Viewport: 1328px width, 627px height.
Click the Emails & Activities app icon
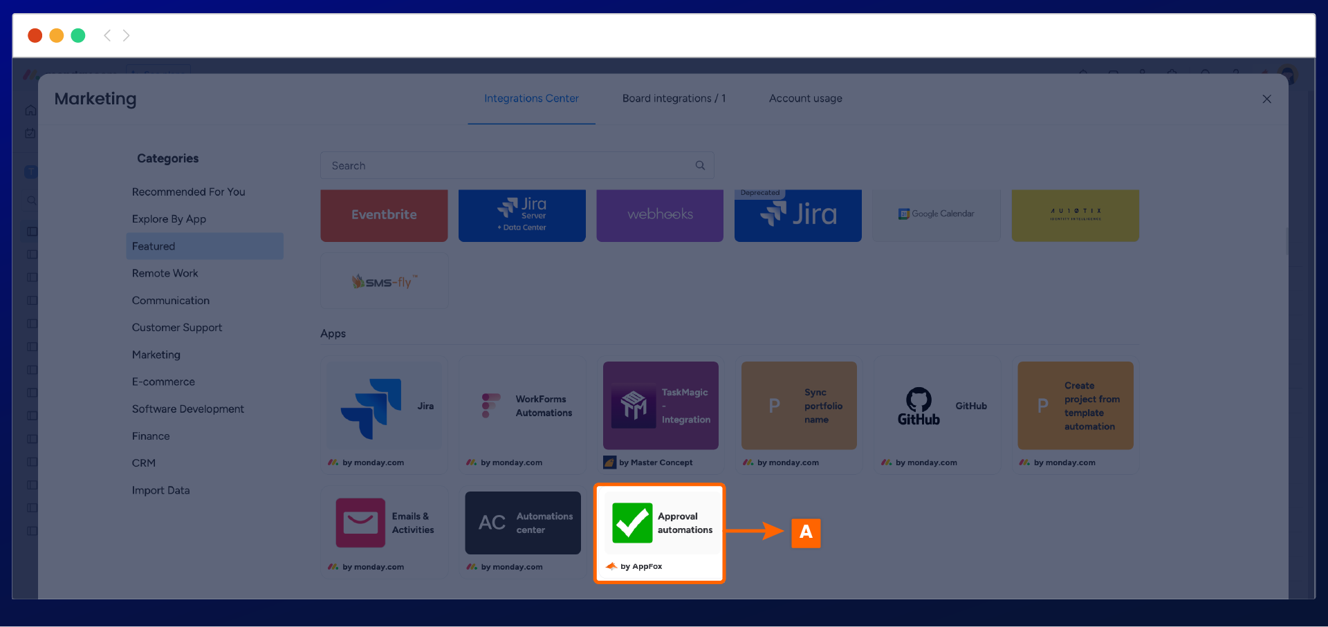tap(360, 523)
